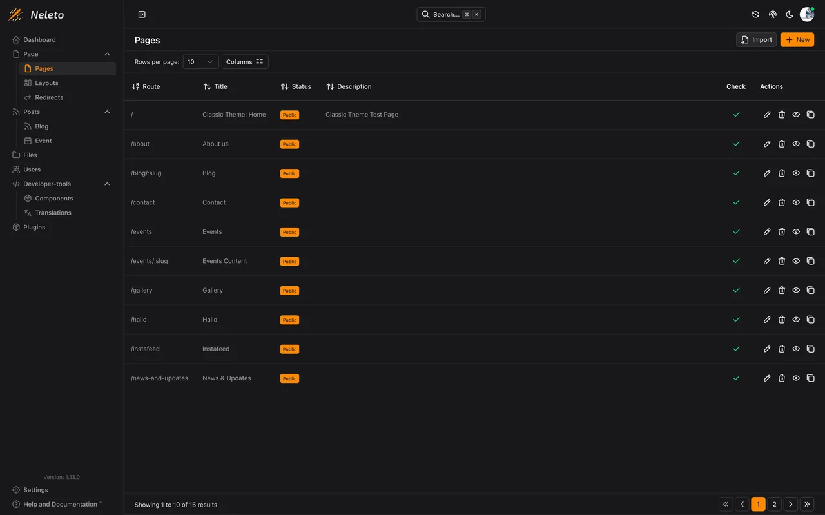Preview the News & Updates page eye icon
825x515 pixels.
796,378
